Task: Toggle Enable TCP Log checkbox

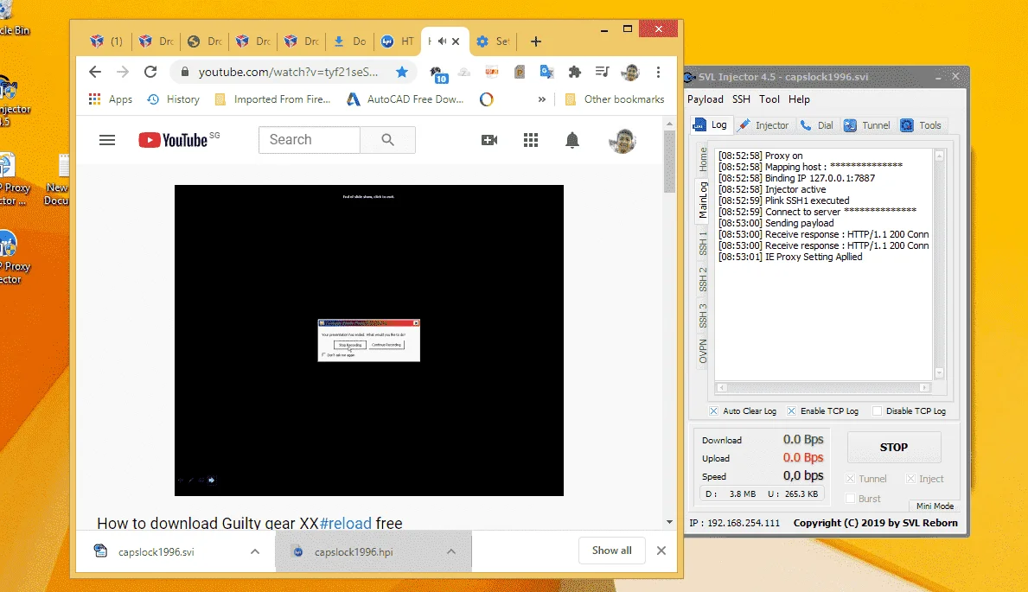Action: pyautogui.click(x=791, y=411)
